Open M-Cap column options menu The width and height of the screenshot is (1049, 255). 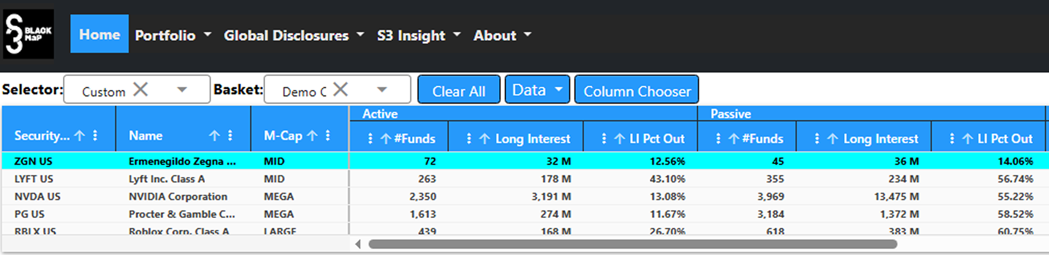tap(328, 136)
